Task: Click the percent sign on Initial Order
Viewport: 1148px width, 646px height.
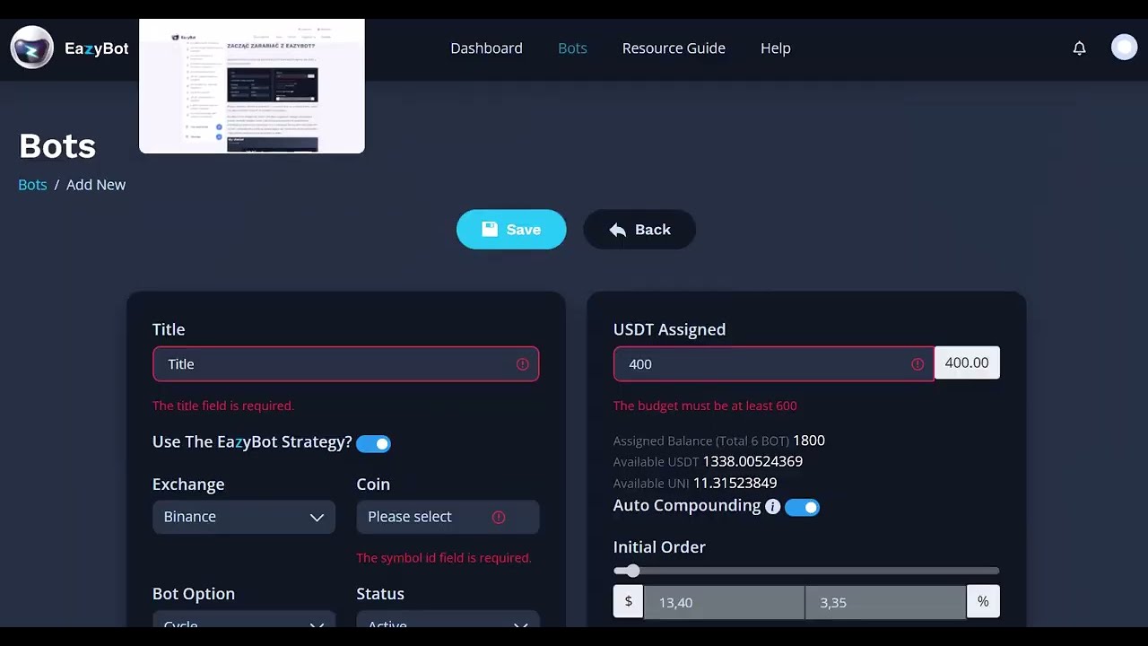Action: tap(983, 602)
